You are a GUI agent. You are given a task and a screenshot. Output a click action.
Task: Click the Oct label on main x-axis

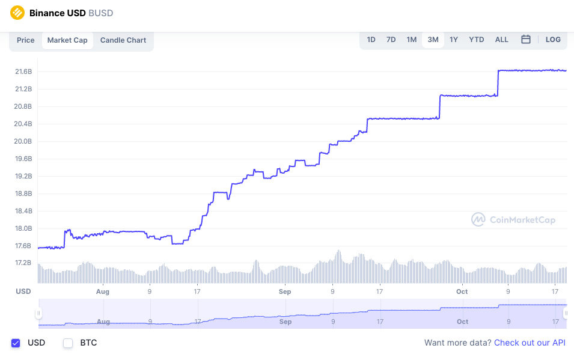coord(462,291)
